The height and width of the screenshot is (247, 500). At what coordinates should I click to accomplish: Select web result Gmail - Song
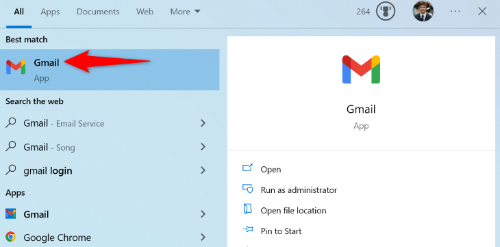pos(110,147)
